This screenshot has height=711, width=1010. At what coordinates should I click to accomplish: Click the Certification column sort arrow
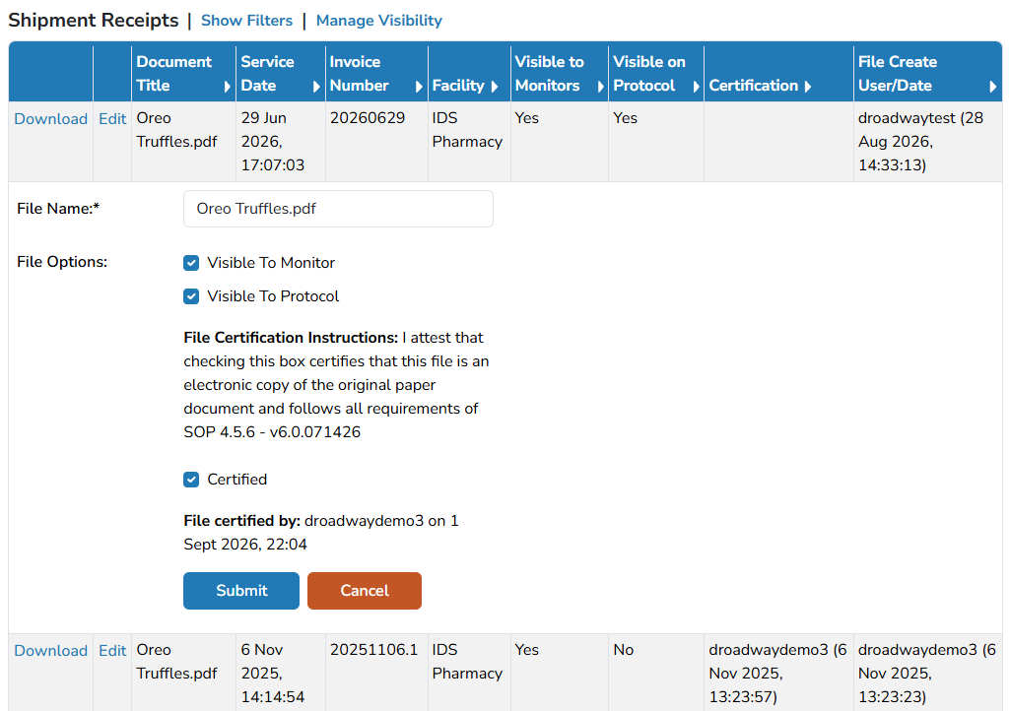coord(808,87)
